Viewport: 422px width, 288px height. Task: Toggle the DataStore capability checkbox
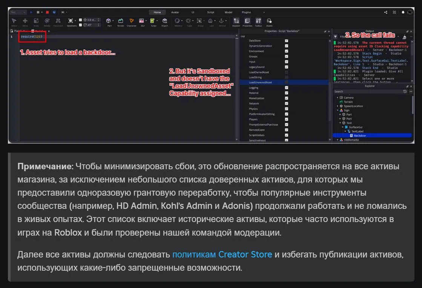[x=286, y=41]
